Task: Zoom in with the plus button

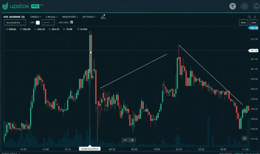Action: tap(132, 140)
